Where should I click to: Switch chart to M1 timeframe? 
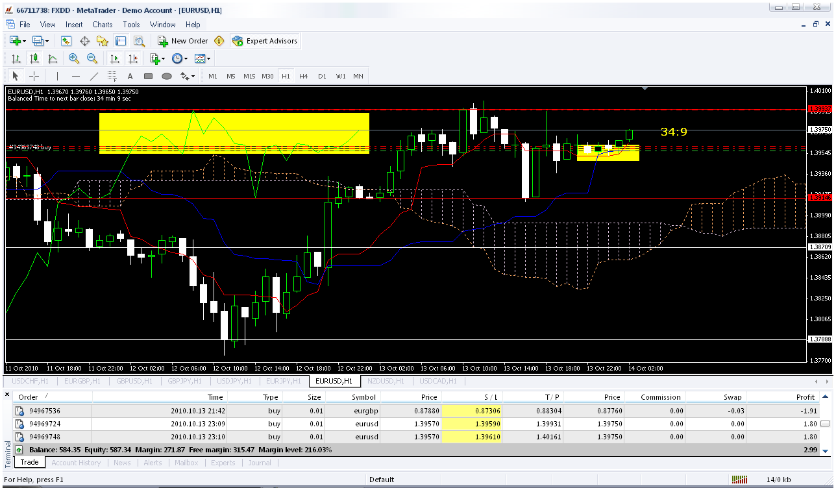213,76
